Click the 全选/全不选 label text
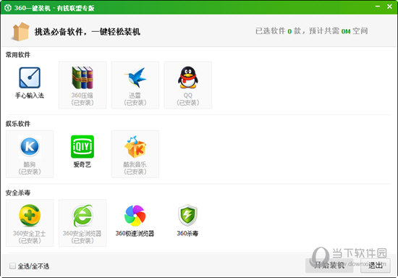The width and height of the screenshot is (398, 278). click(33, 266)
